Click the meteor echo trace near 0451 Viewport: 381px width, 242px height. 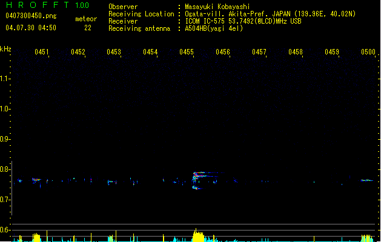click(36, 180)
